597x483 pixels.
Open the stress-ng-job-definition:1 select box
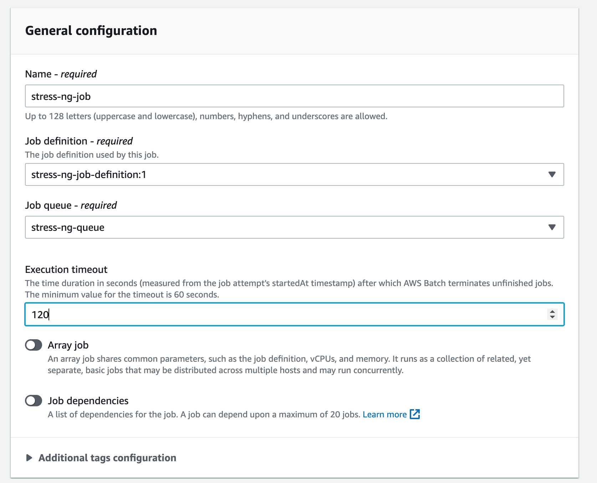[294, 174]
